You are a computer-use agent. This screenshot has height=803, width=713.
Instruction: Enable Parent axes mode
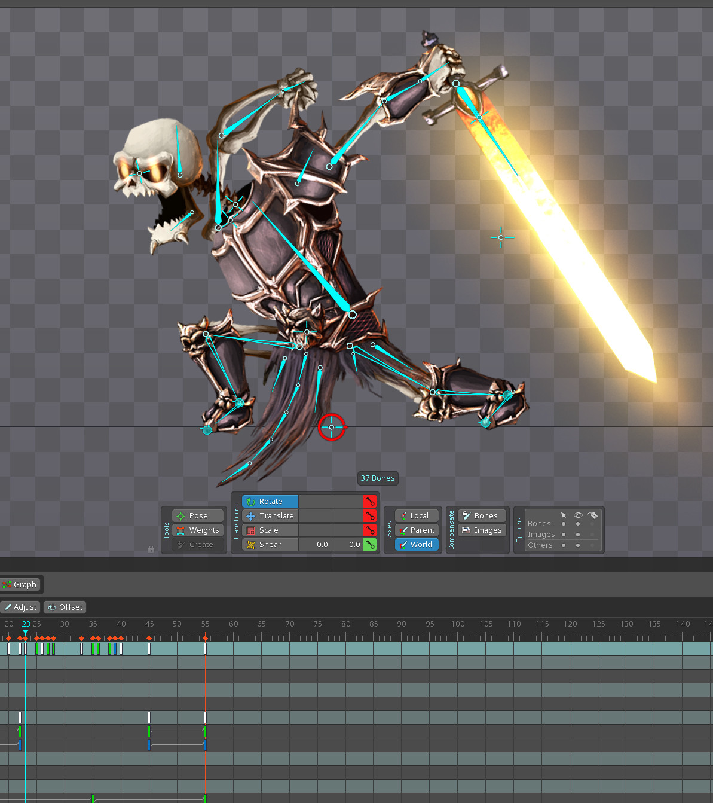[417, 530]
